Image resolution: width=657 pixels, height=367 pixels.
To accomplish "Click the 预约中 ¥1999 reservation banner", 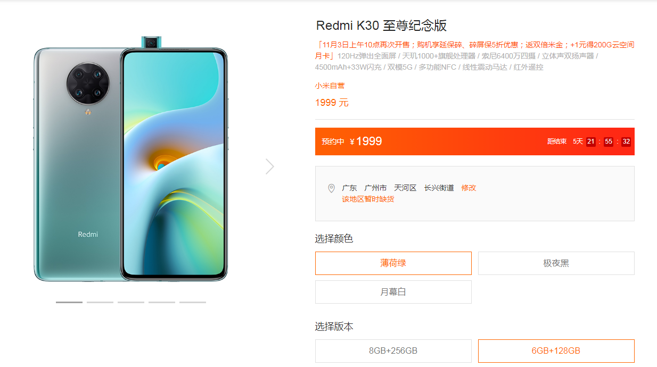I will coord(475,141).
